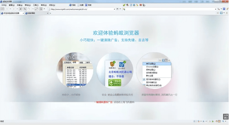This screenshot has height=125, width=229.
Task: Click the blue document icon in plugin bar
Action: (131, 5)
